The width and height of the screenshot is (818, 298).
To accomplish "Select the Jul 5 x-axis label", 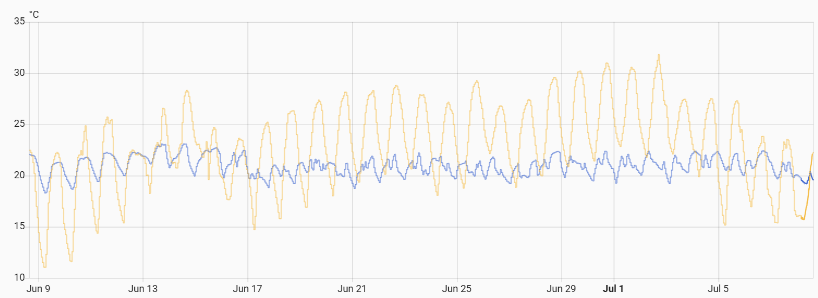I will (719, 289).
